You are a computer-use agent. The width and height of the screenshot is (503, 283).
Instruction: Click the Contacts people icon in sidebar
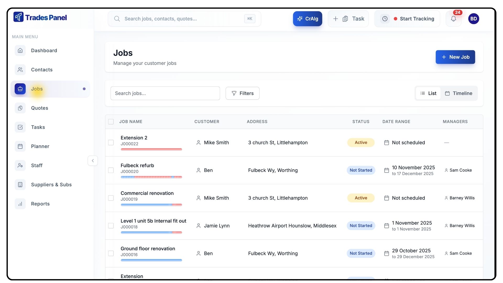tap(20, 70)
